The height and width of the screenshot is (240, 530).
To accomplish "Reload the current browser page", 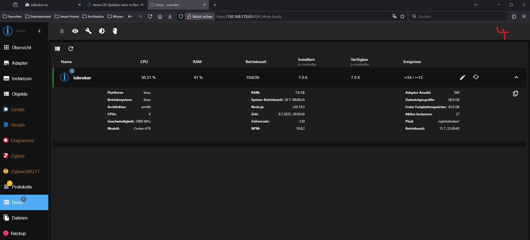I will click(150, 17).
